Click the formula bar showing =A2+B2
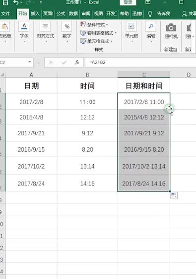Viewport: 196px width, 279px height. [x=140, y=62]
